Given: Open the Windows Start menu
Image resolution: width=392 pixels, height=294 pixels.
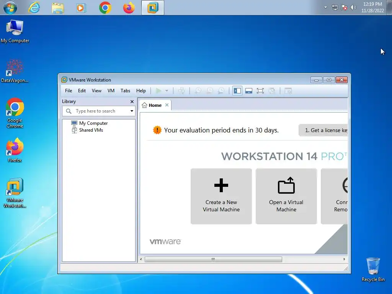Looking at the screenshot, I should pos(10,8).
